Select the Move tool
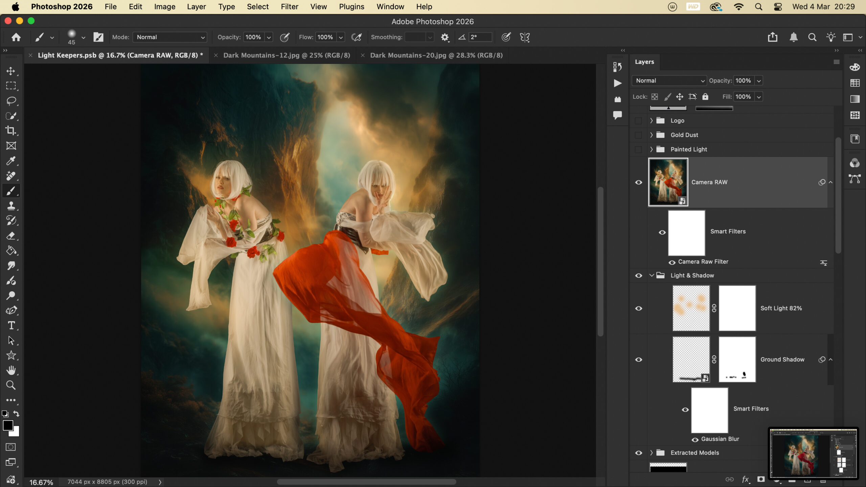 click(x=11, y=71)
